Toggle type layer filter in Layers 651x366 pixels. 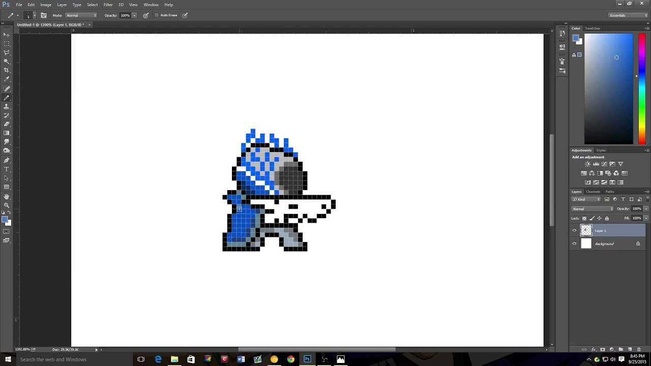click(623, 199)
